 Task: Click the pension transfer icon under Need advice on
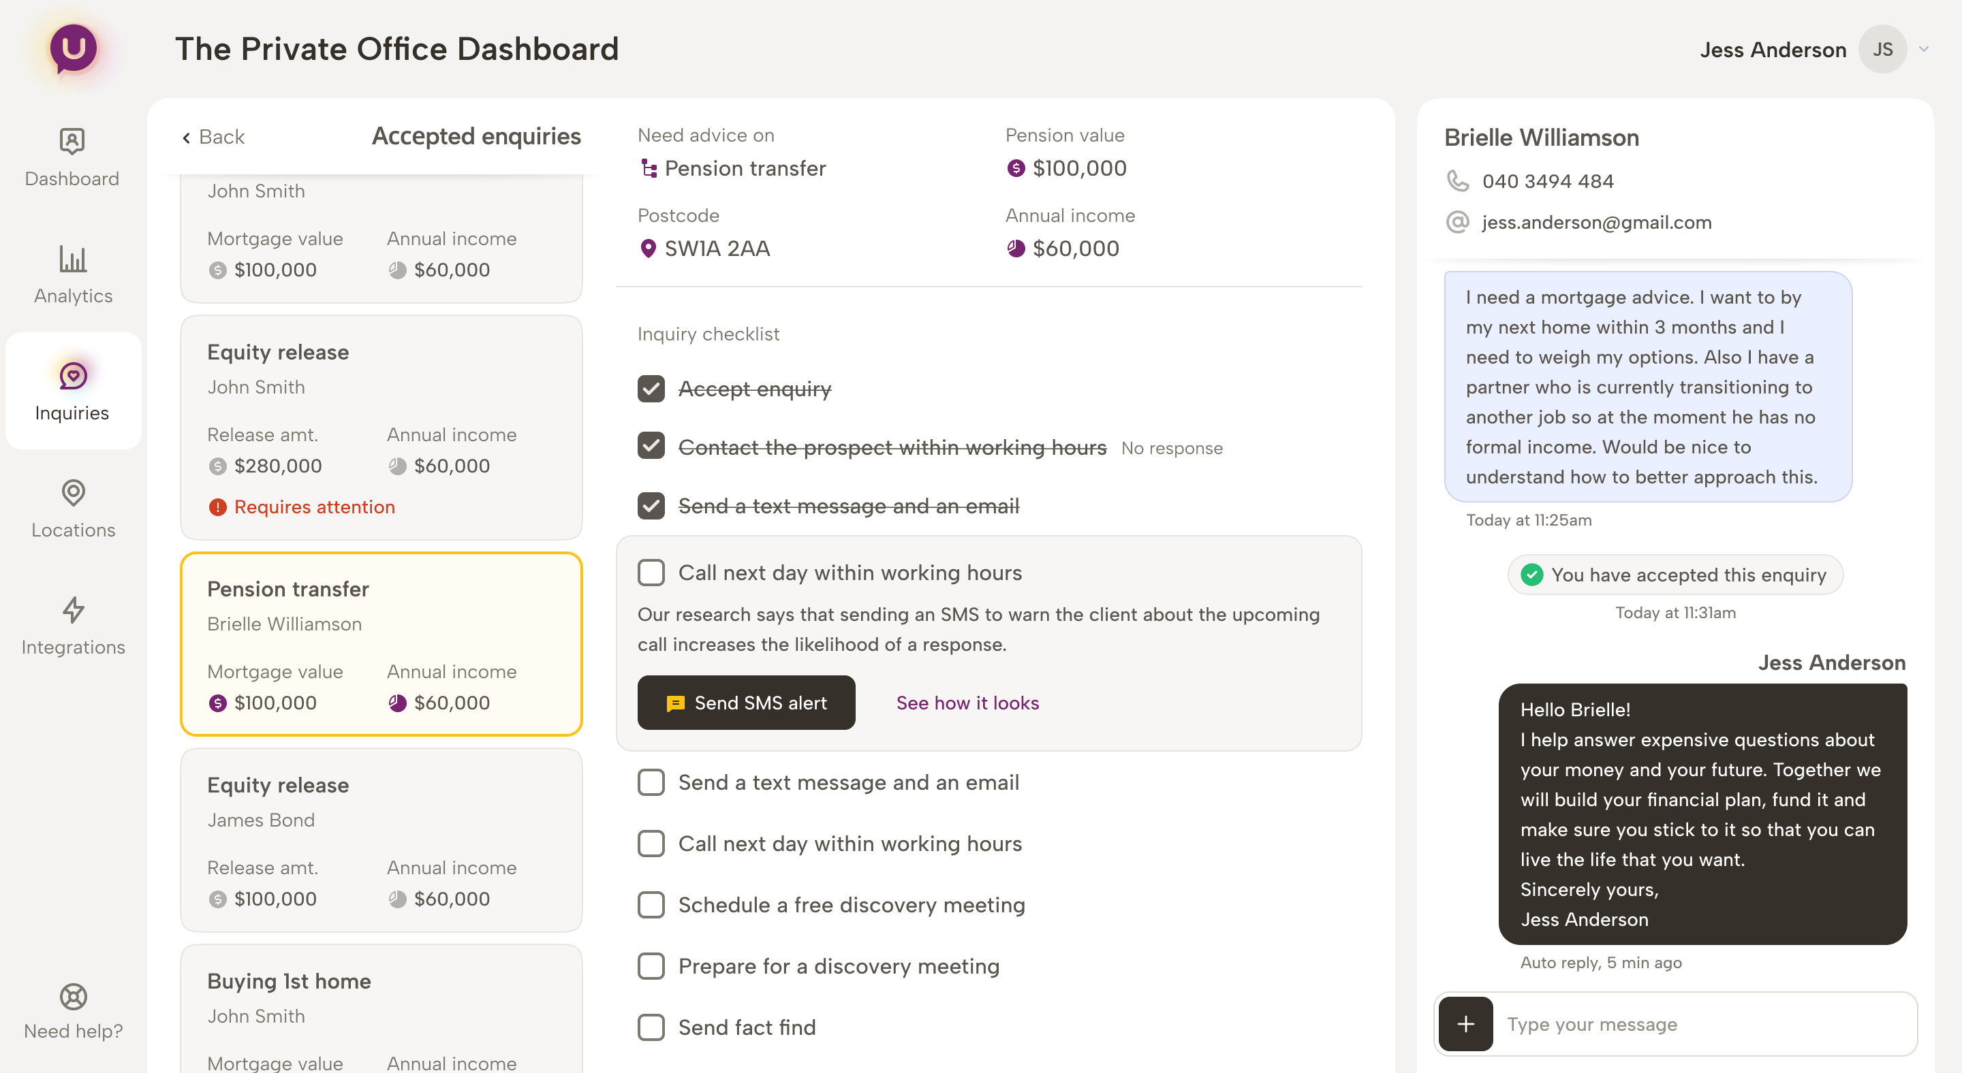[x=648, y=168]
